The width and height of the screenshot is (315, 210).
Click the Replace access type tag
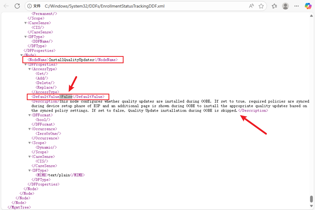point(46,88)
